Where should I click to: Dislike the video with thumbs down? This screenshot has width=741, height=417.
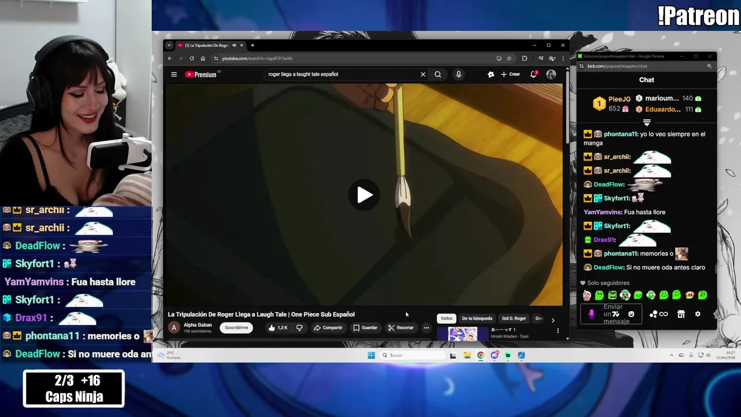pos(299,328)
